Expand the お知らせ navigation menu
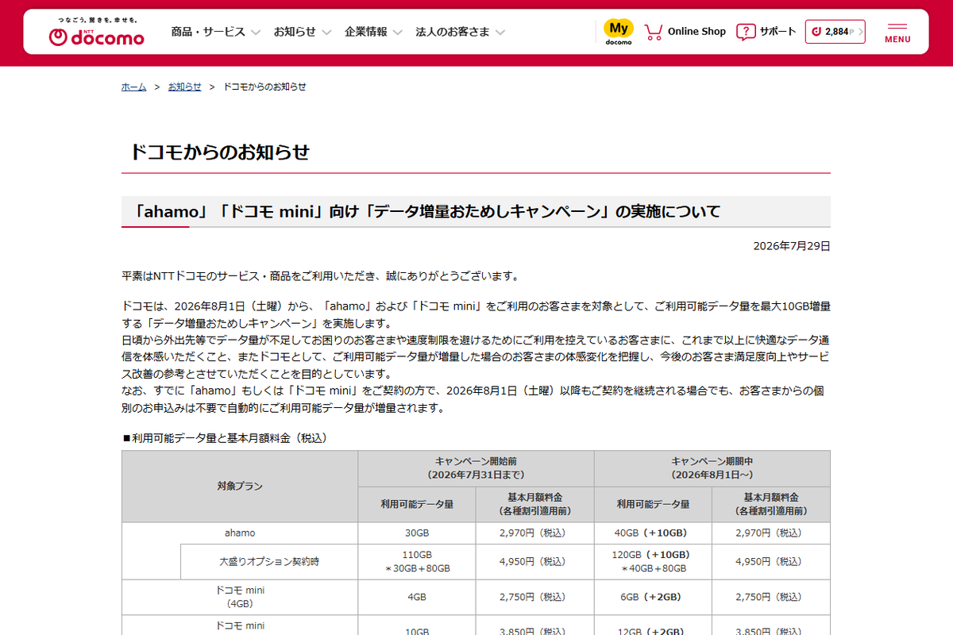The height and width of the screenshot is (635, 953). point(303,32)
